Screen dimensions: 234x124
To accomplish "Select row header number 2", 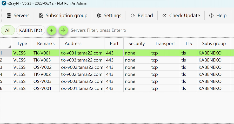I will point(6,60).
